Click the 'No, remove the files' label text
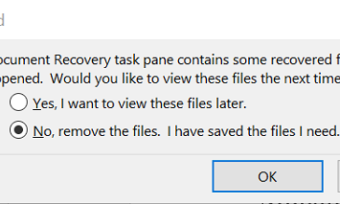340x204 pixels. pyautogui.click(x=96, y=131)
